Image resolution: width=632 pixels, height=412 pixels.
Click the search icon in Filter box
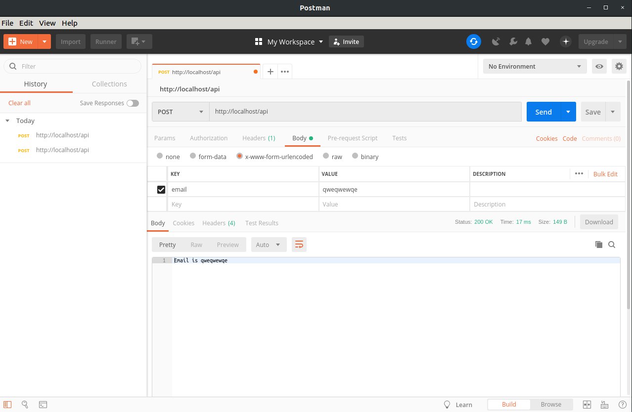click(x=13, y=66)
